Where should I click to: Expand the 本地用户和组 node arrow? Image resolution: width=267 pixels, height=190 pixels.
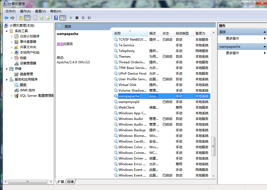(x=12, y=53)
